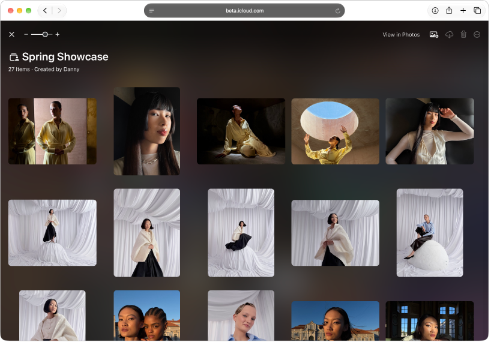
Task: Open photo with oval skylight opening
Action: [335, 131]
